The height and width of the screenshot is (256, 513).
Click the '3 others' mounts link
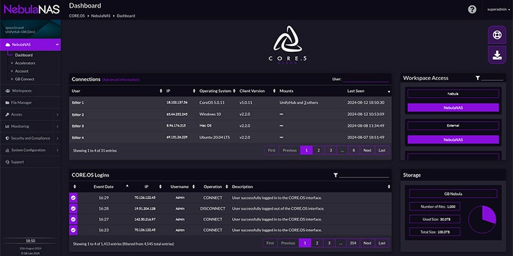pyautogui.click(x=311, y=102)
